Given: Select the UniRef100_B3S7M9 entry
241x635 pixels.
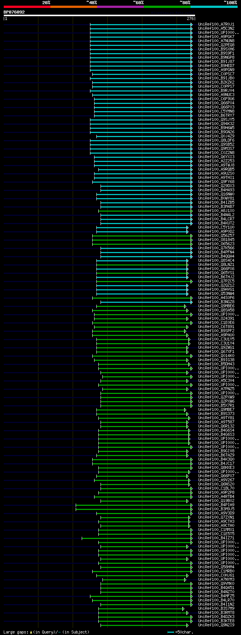Looking at the screenshot, I should coord(216,609).
